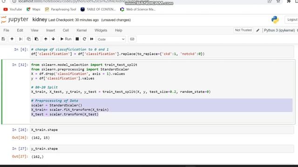
Task: Click the share page icon in address bar
Action: click(x=270, y=1)
